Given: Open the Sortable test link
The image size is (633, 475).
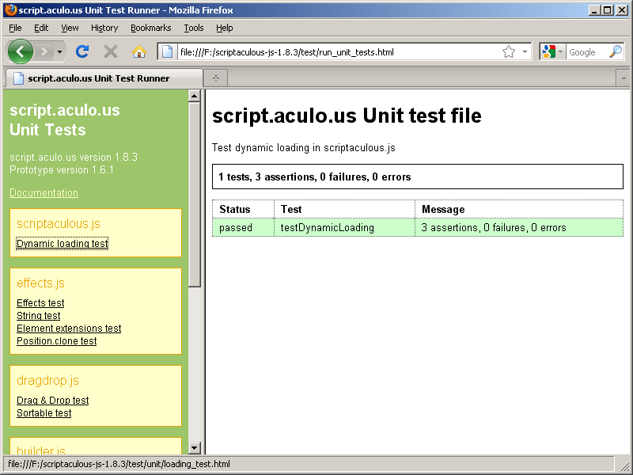Looking at the screenshot, I should (x=44, y=412).
